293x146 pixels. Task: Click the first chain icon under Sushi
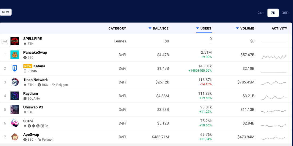point(25,126)
